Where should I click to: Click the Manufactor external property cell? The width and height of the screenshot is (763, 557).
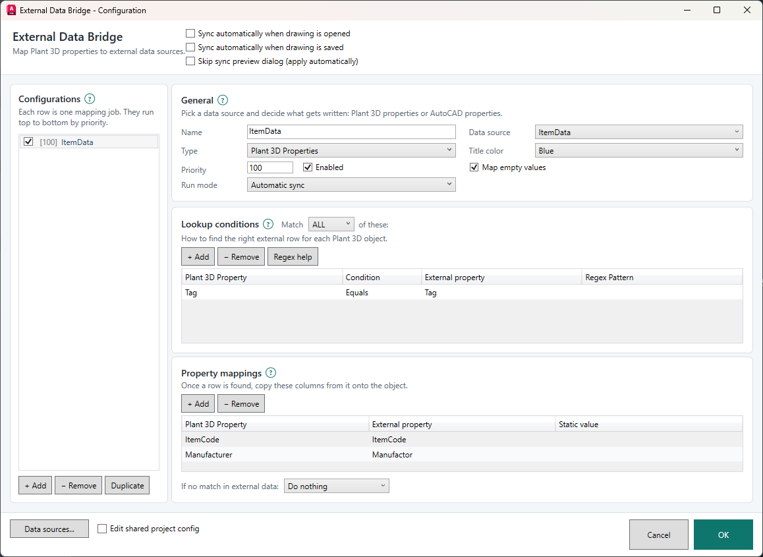point(463,454)
